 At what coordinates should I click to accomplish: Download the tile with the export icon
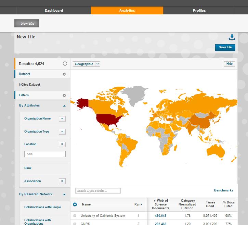pos(232,37)
